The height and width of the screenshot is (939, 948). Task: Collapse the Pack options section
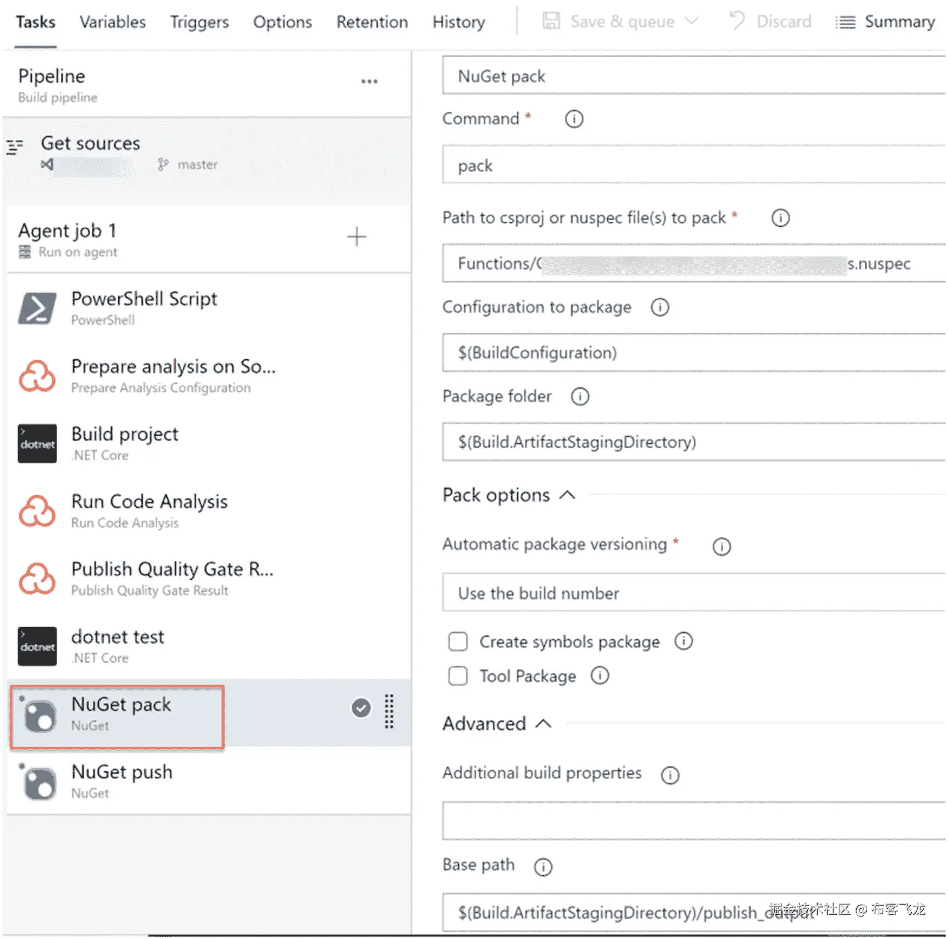pos(567,495)
